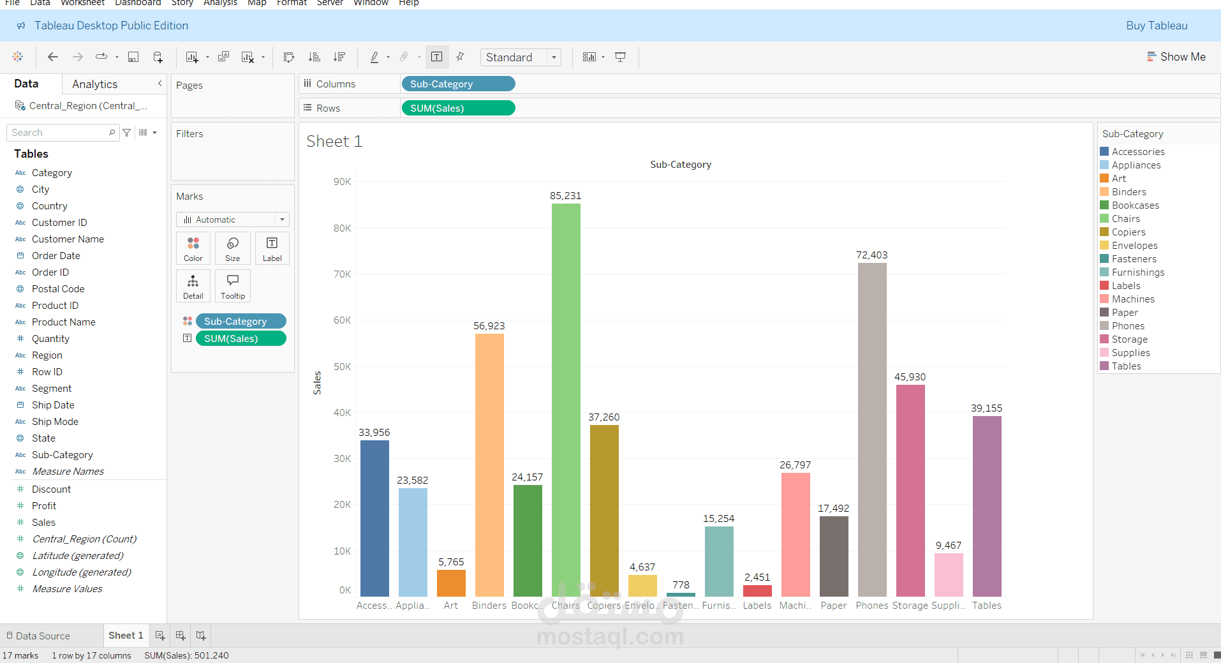Click the Group members paperclip icon

pyautogui.click(x=404, y=57)
